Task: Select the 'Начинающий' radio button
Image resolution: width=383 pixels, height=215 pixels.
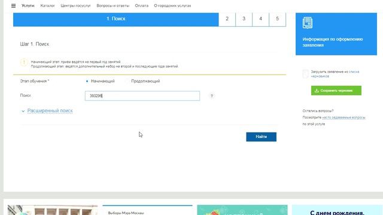Action: coord(87,81)
